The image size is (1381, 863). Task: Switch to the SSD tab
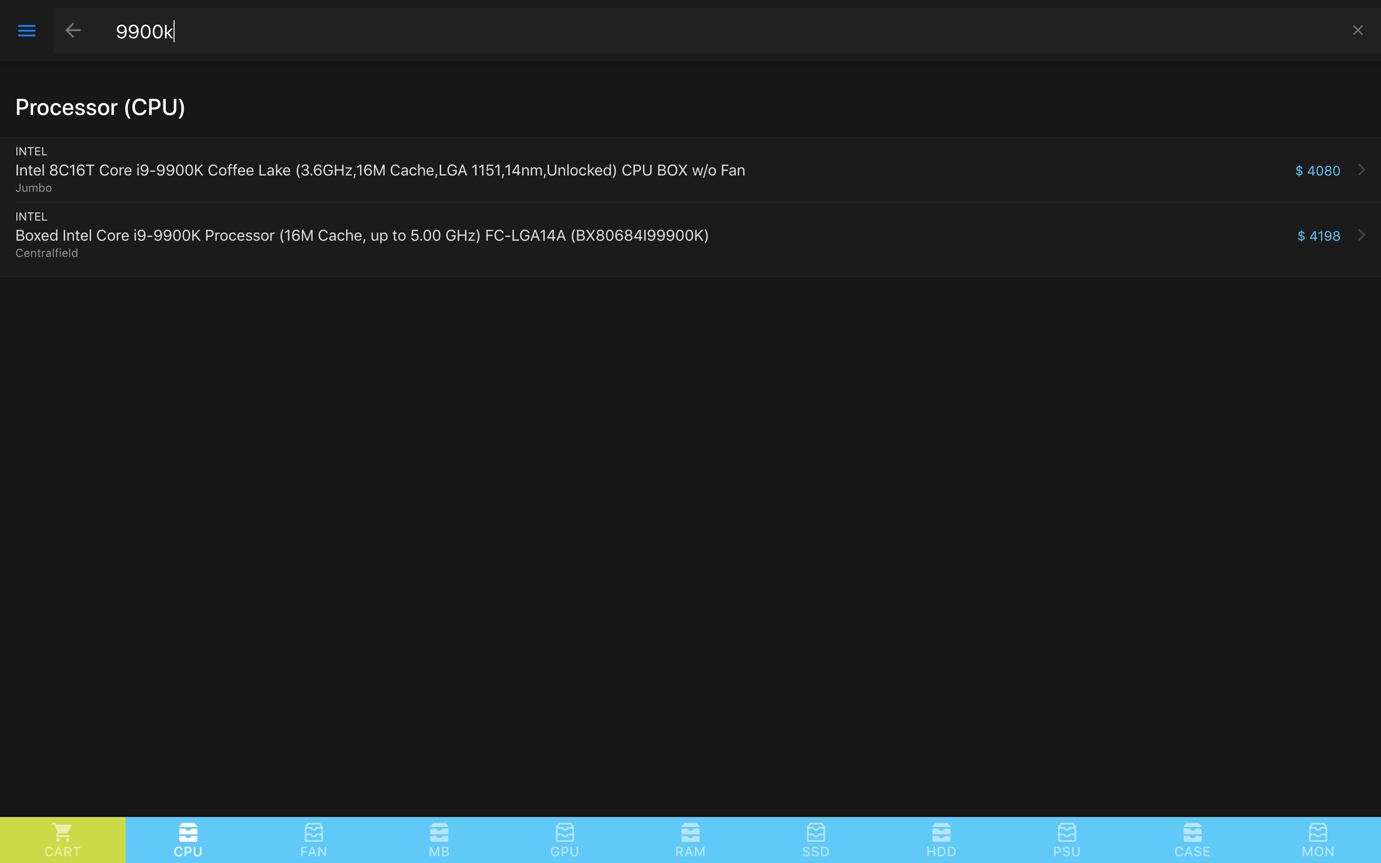tap(816, 840)
